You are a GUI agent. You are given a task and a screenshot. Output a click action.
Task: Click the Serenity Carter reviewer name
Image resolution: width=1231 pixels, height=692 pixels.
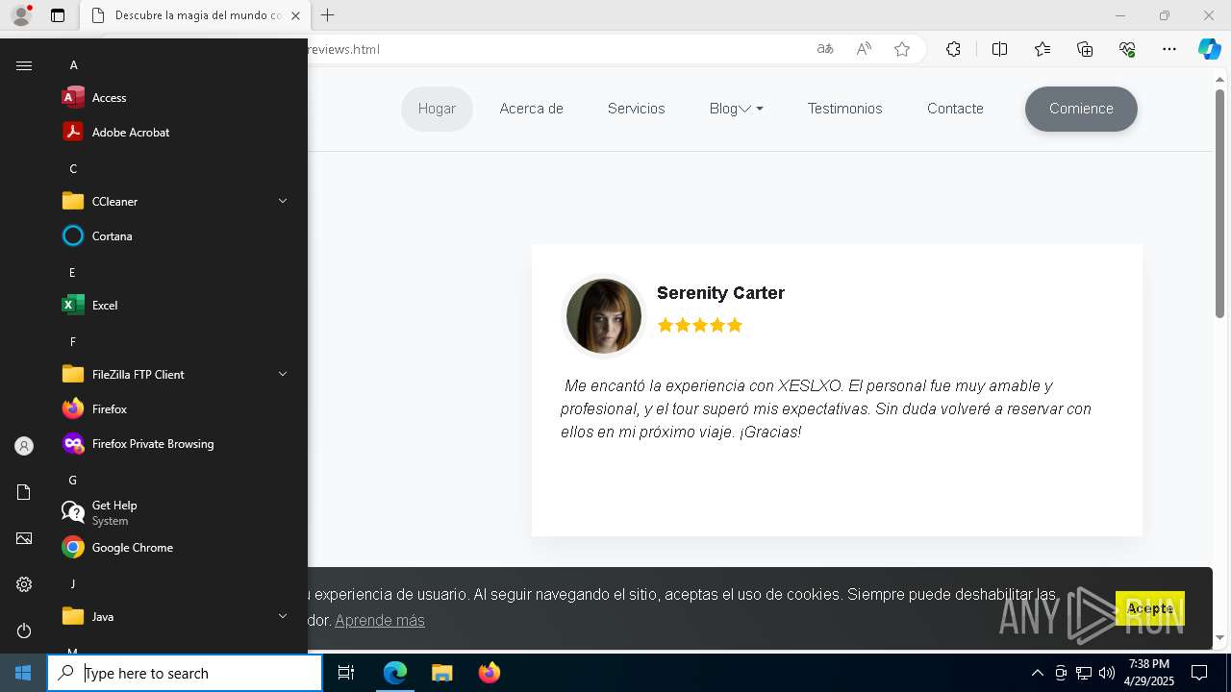click(x=720, y=293)
